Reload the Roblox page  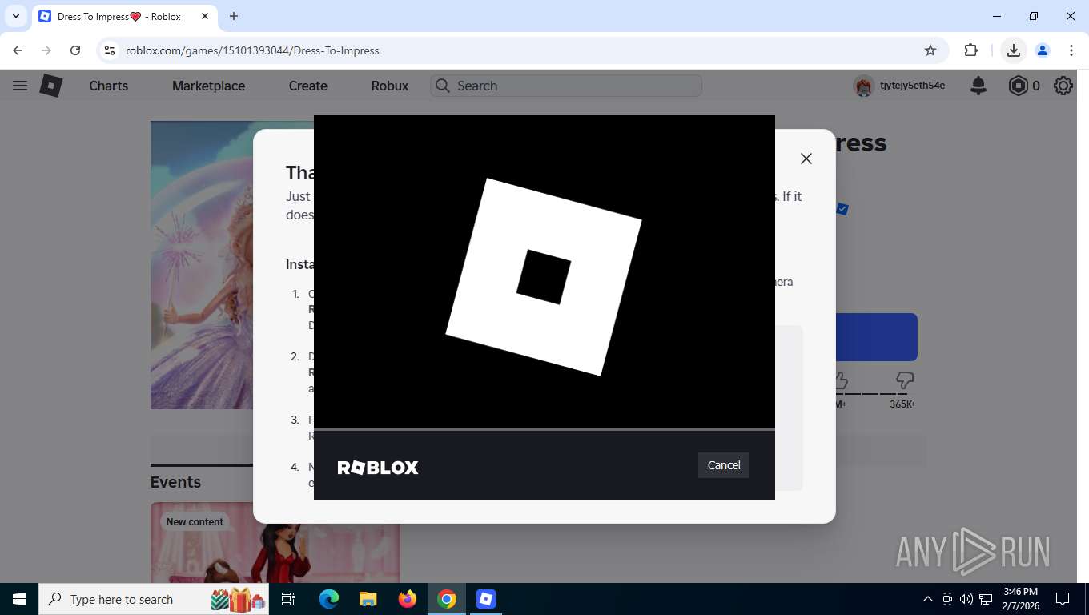coord(75,50)
